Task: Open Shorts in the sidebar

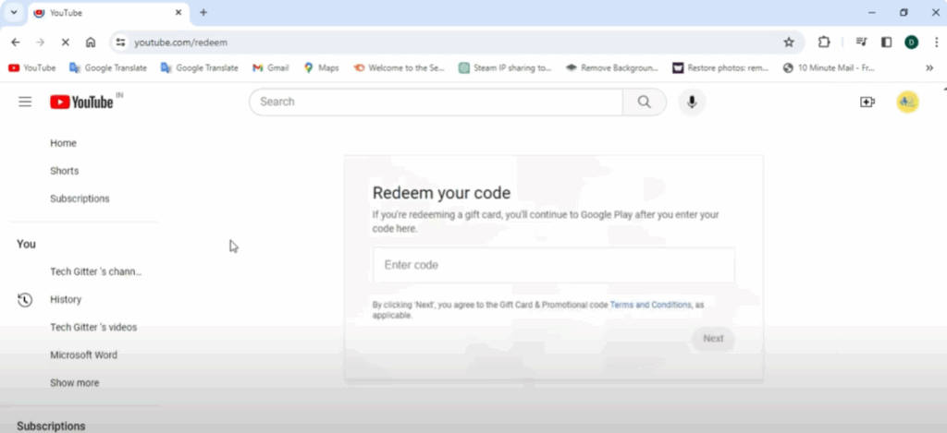Action: pos(65,172)
